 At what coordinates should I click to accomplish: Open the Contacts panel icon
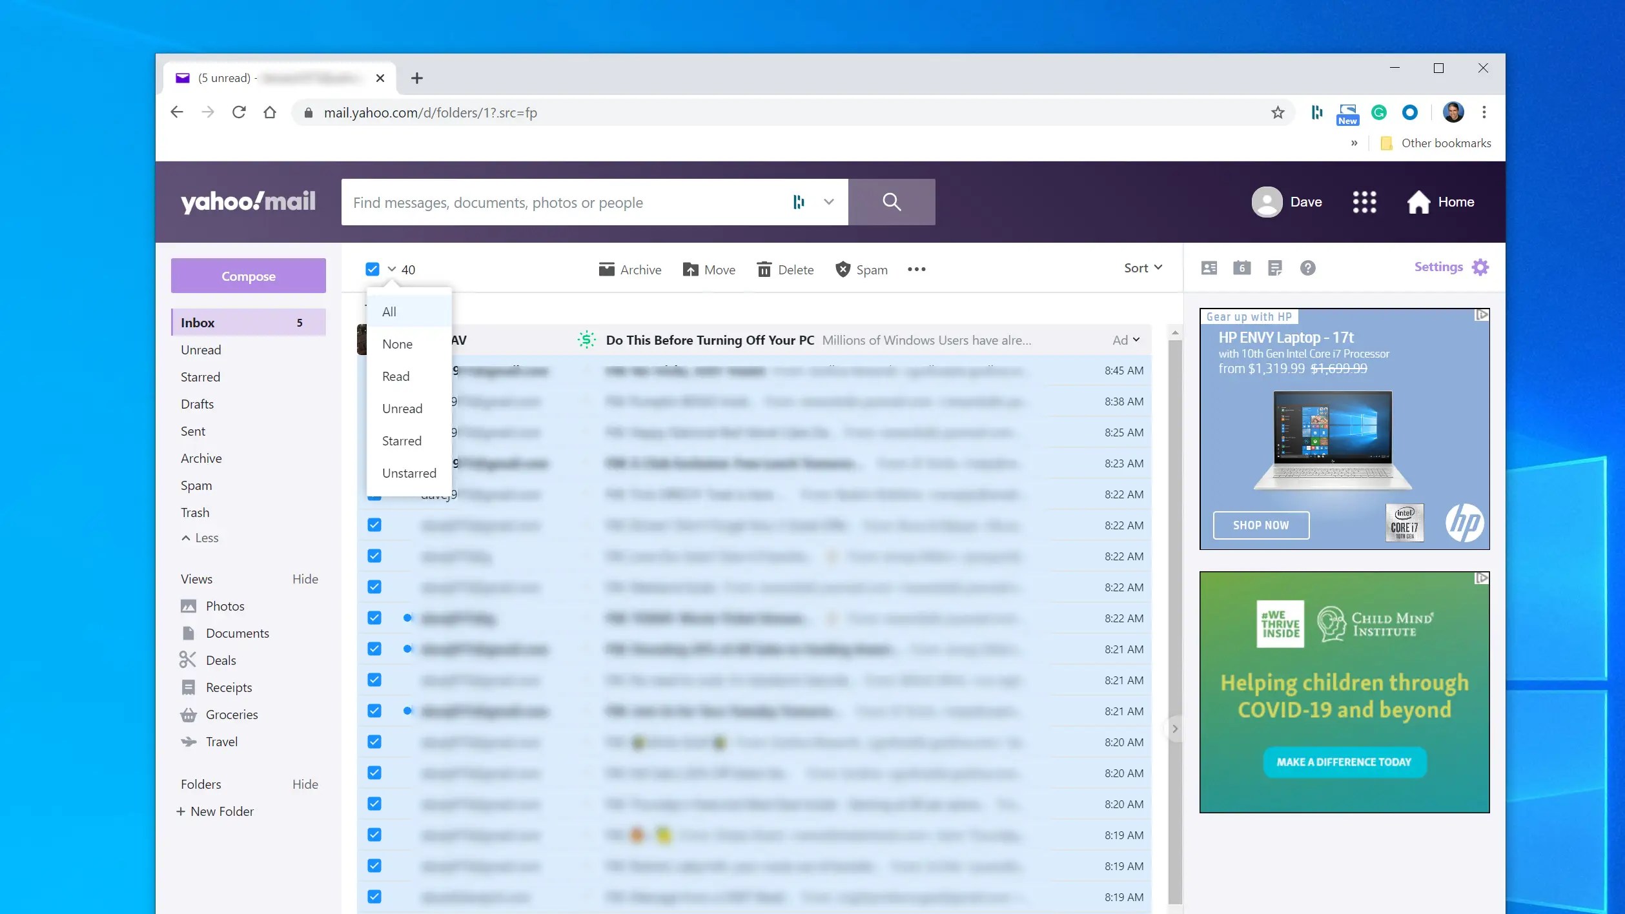click(1209, 268)
